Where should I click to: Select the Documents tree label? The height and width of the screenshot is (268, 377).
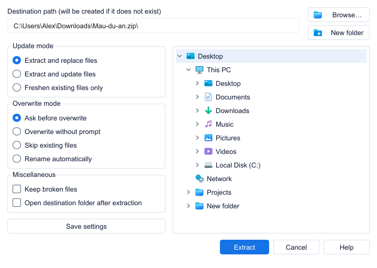[232, 97]
